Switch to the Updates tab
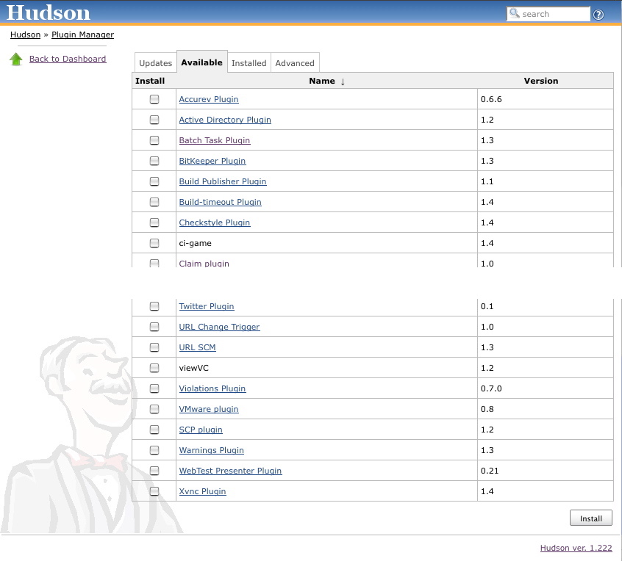This screenshot has height=561, width=622. point(155,63)
